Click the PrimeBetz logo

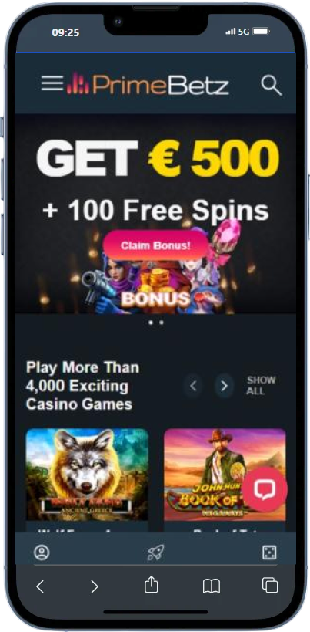point(148,84)
